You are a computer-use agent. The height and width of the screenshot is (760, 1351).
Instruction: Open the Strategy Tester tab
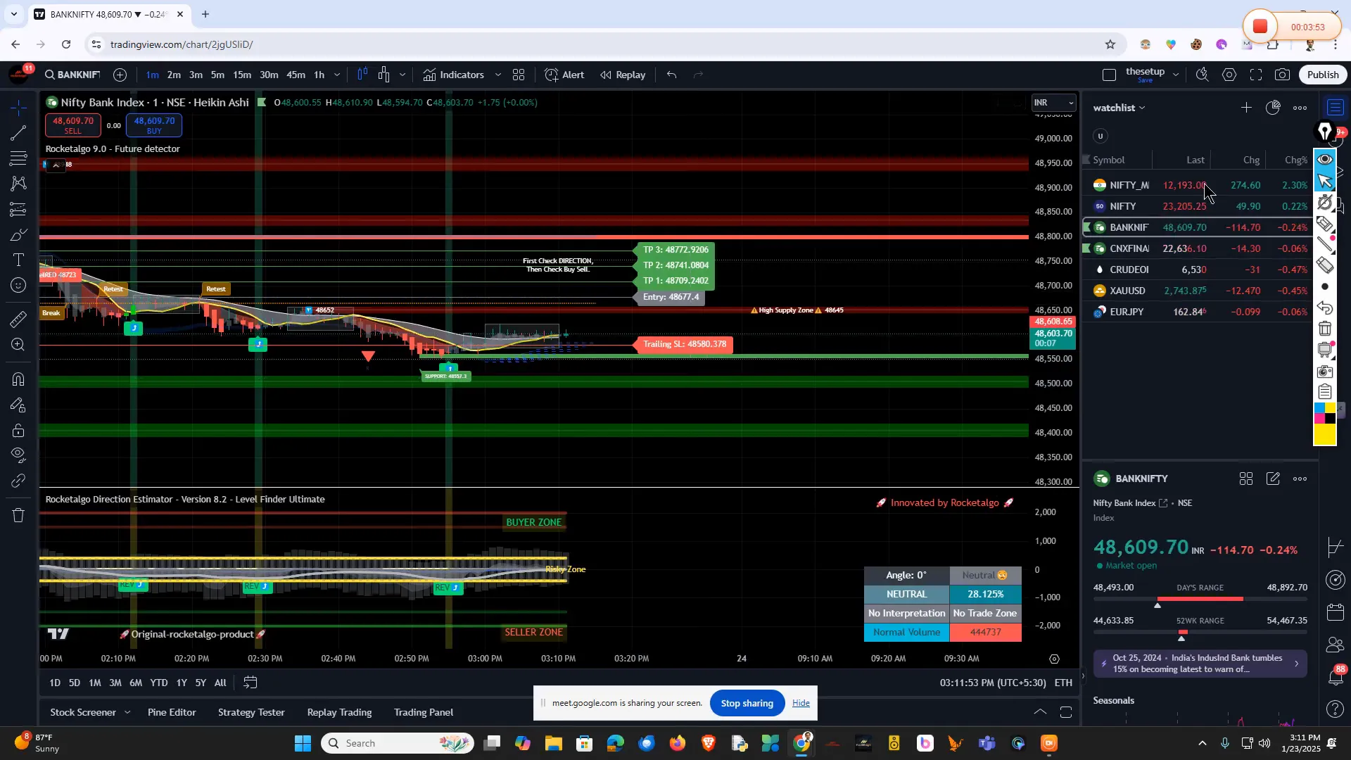[x=250, y=712]
